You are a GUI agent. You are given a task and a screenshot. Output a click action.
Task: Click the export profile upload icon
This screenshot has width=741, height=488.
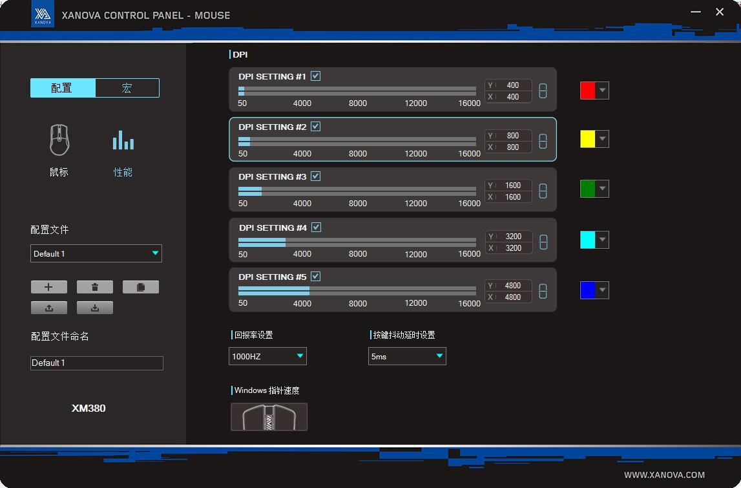click(48, 308)
